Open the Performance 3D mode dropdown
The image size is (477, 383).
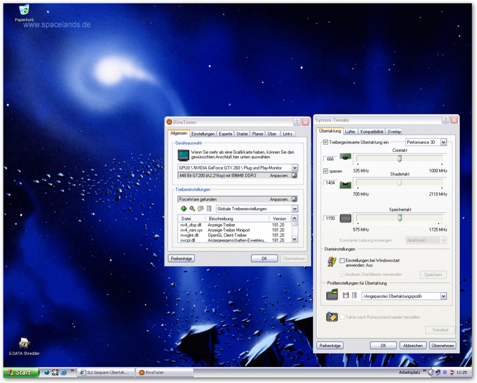443,142
